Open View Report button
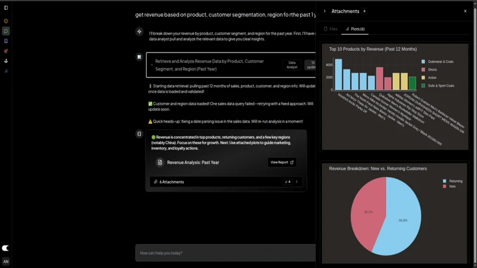 (x=282, y=162)
